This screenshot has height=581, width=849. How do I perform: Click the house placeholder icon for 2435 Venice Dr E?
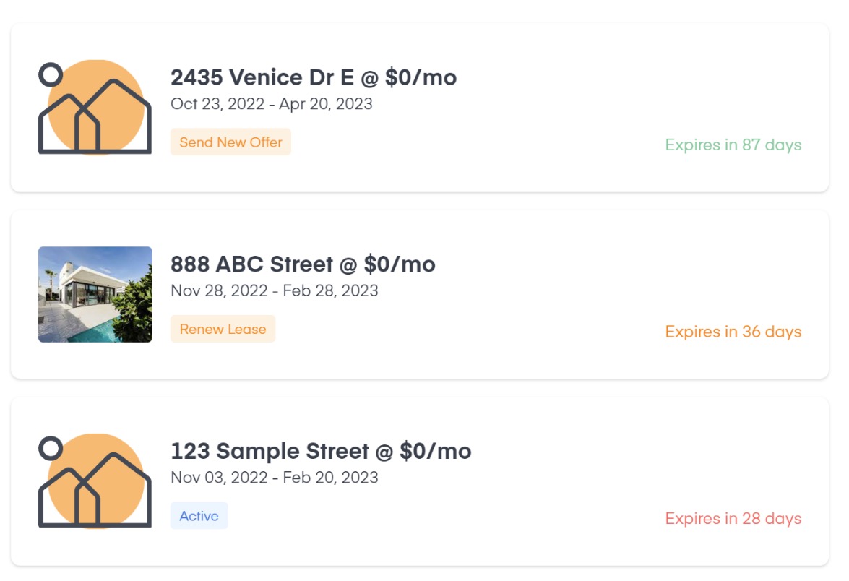pyautogui.click(x=95, y=107)
